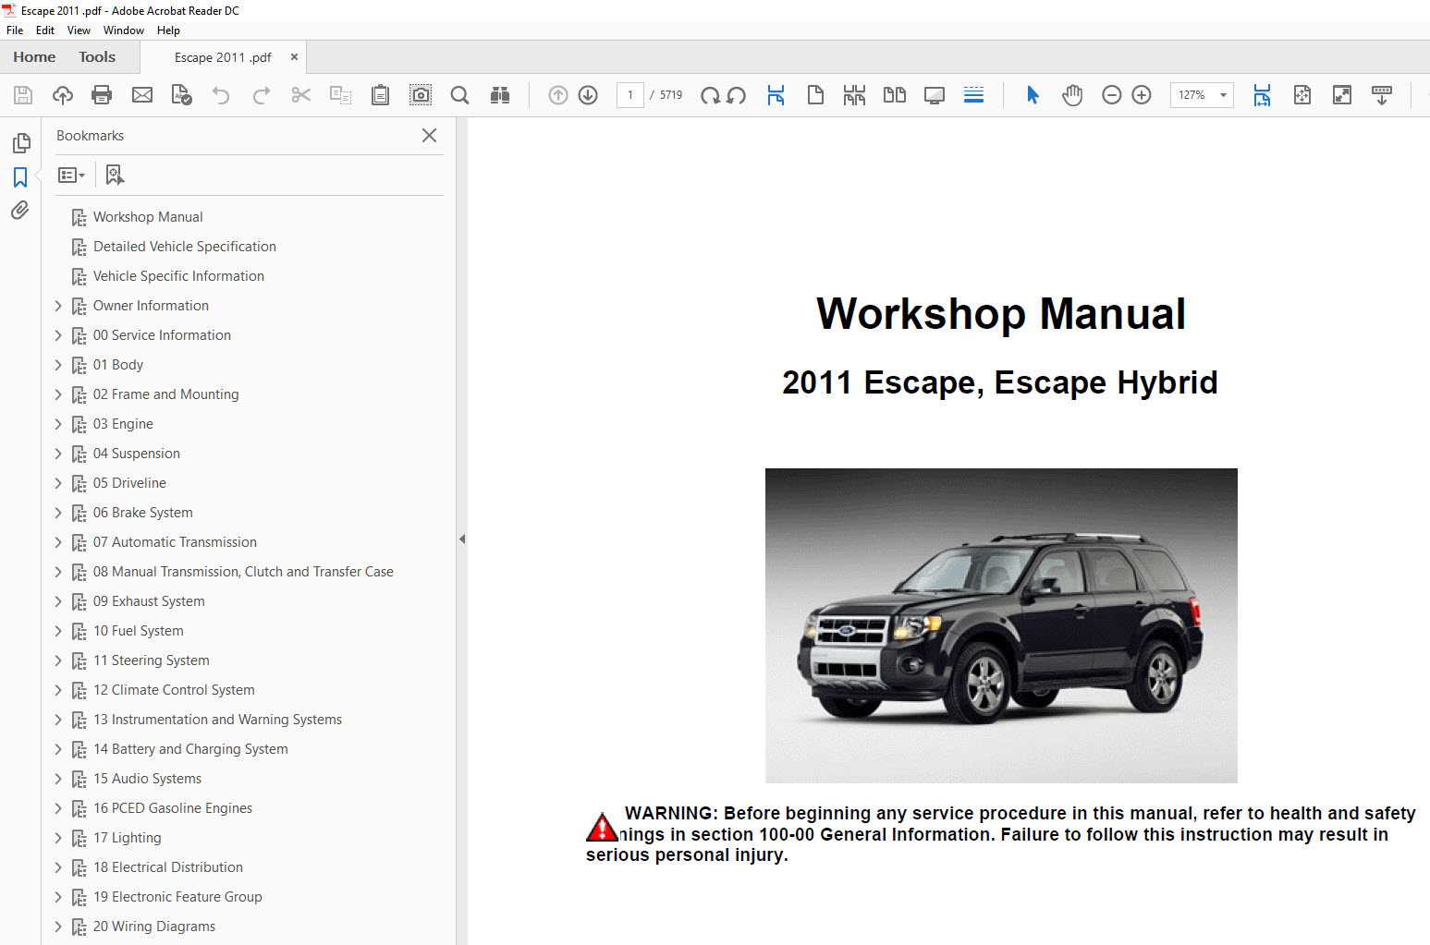
Task: Select the Hand pan tool
Action: 1072,95
